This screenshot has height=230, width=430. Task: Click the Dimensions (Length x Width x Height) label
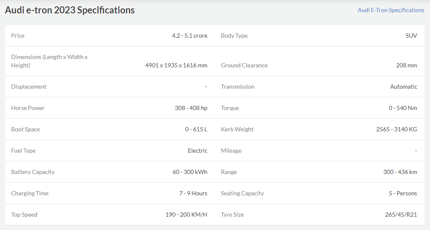tap(50, 61)
